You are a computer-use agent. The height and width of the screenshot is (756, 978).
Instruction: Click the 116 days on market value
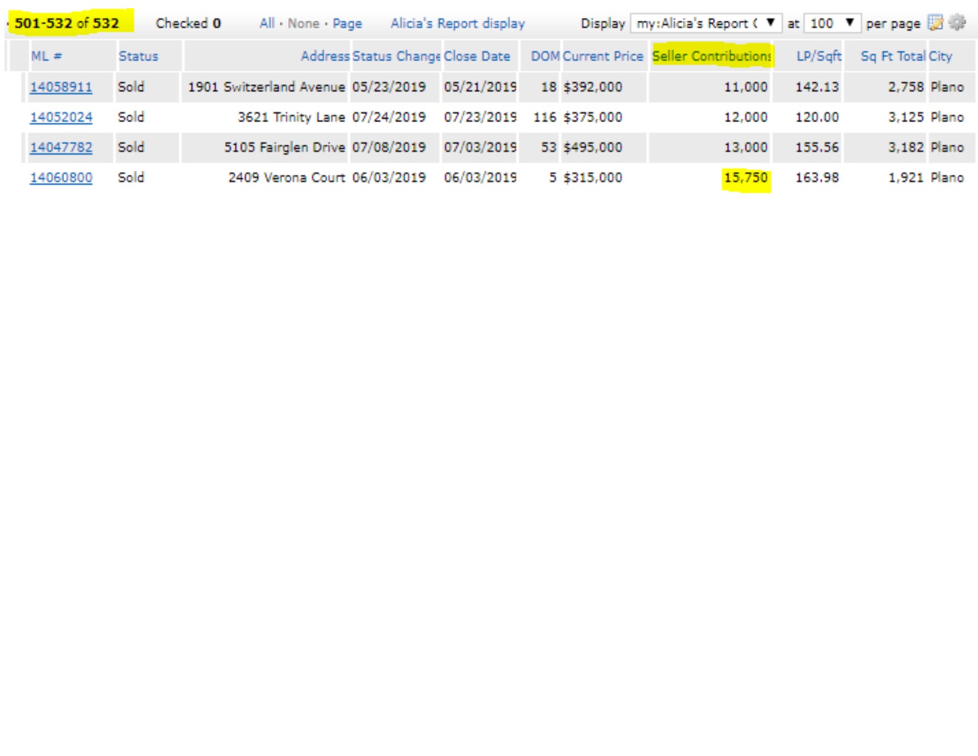545,117
